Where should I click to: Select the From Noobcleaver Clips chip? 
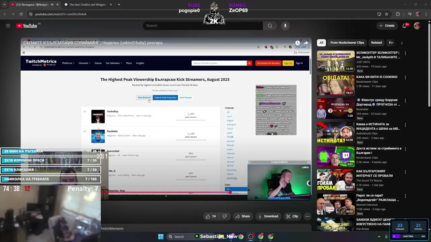point(347,43)
